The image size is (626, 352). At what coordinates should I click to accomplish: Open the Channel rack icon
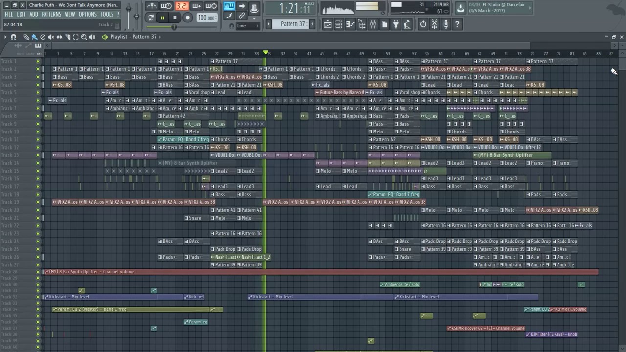coord(338,24)
